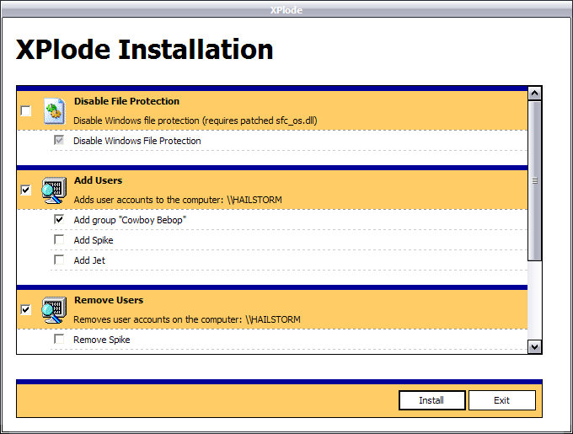Click the scrollbar up arrow
The width and height of the screenshot is (573, 434).
(534, 94)
